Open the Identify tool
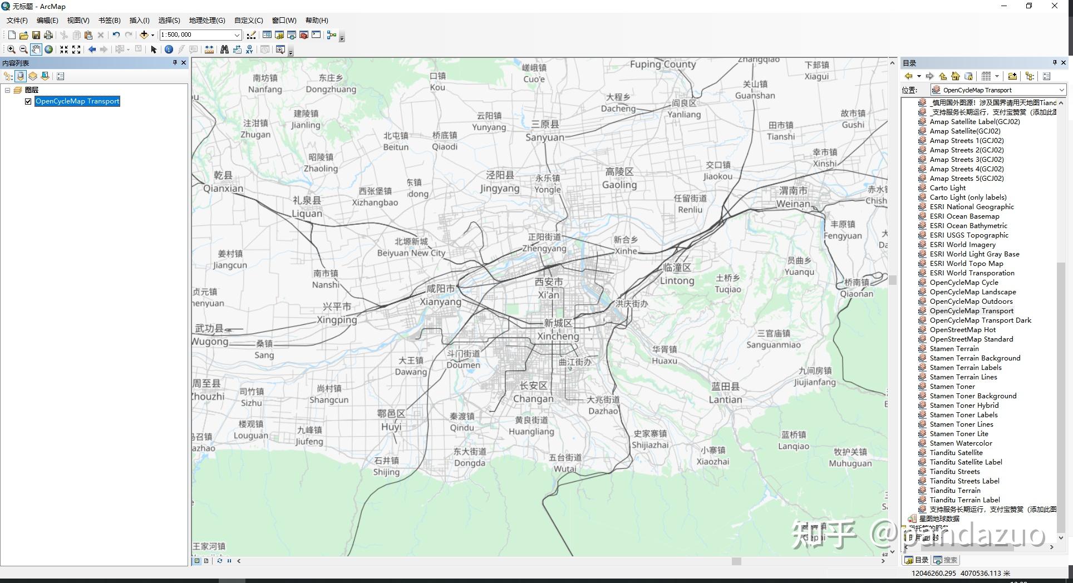The height and width of the screenshot is (583, 1073). point(169,49)
